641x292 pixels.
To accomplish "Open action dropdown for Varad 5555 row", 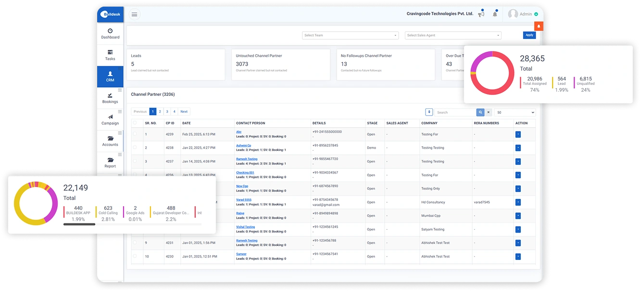I will (518, 202).
